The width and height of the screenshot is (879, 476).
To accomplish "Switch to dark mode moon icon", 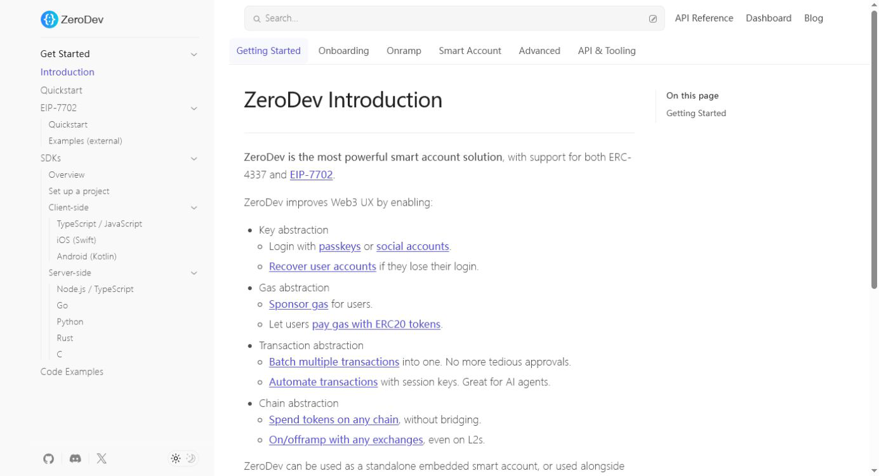I will click(x=190, y=458).
